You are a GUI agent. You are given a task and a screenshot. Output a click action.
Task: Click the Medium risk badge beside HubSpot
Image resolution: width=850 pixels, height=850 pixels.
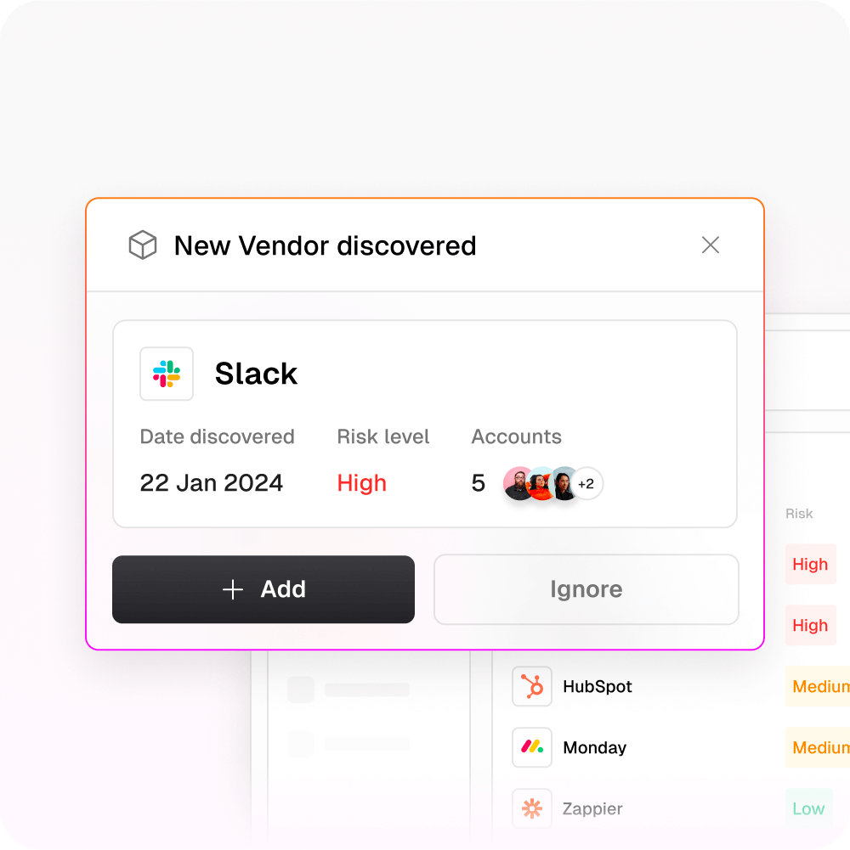[x=818, y=686]
